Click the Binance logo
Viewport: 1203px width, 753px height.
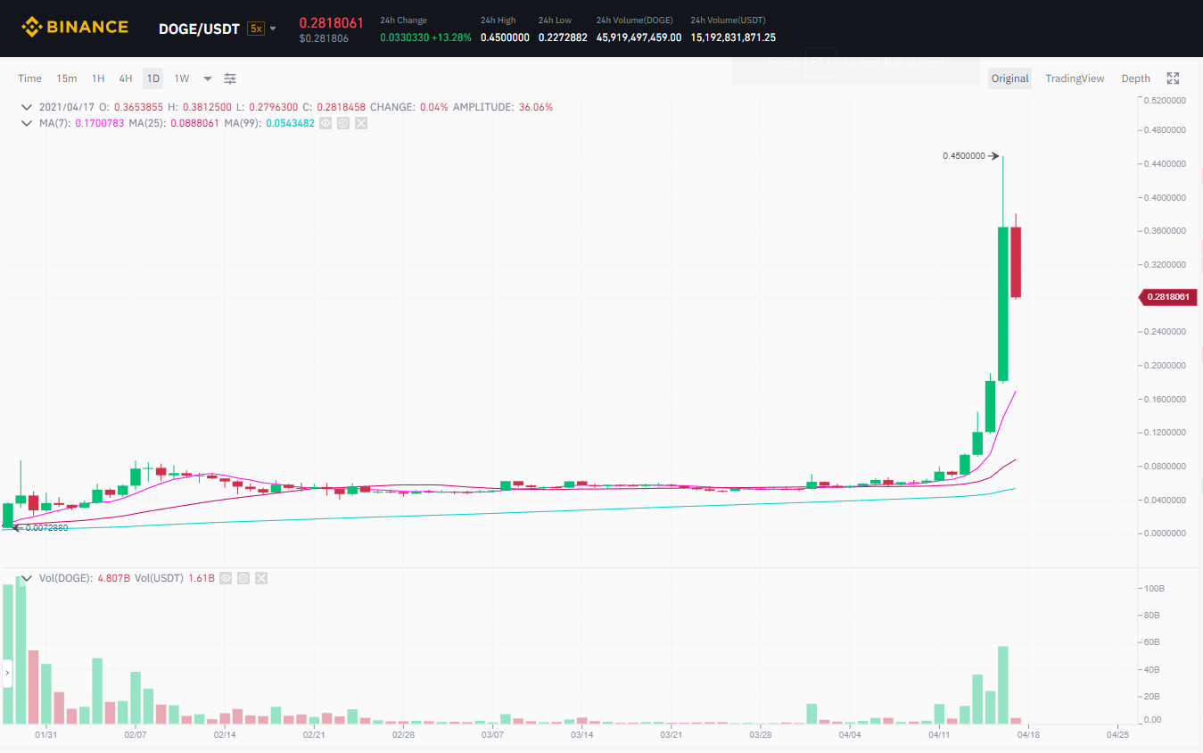tap(75, 28)
